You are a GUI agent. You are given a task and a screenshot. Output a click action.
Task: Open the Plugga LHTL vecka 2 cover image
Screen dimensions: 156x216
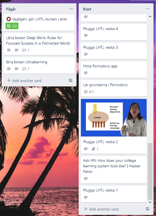(114, 118)
